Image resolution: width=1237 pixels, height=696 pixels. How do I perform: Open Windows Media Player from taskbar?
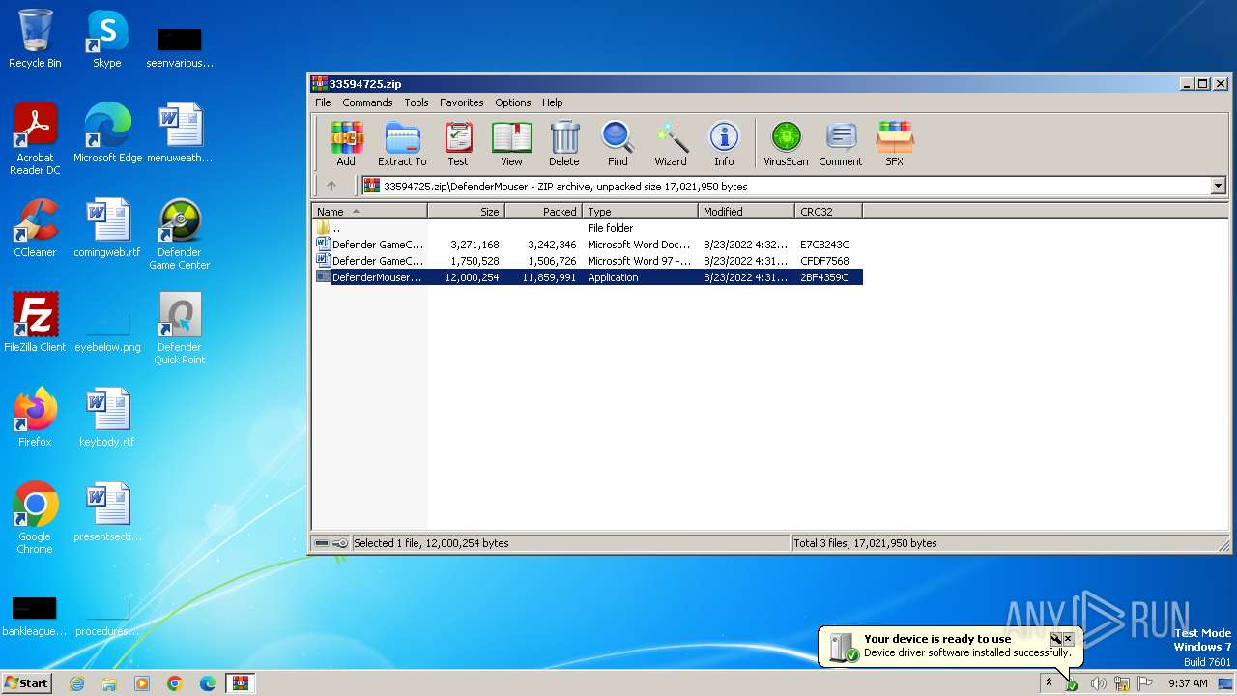point(142,683)
